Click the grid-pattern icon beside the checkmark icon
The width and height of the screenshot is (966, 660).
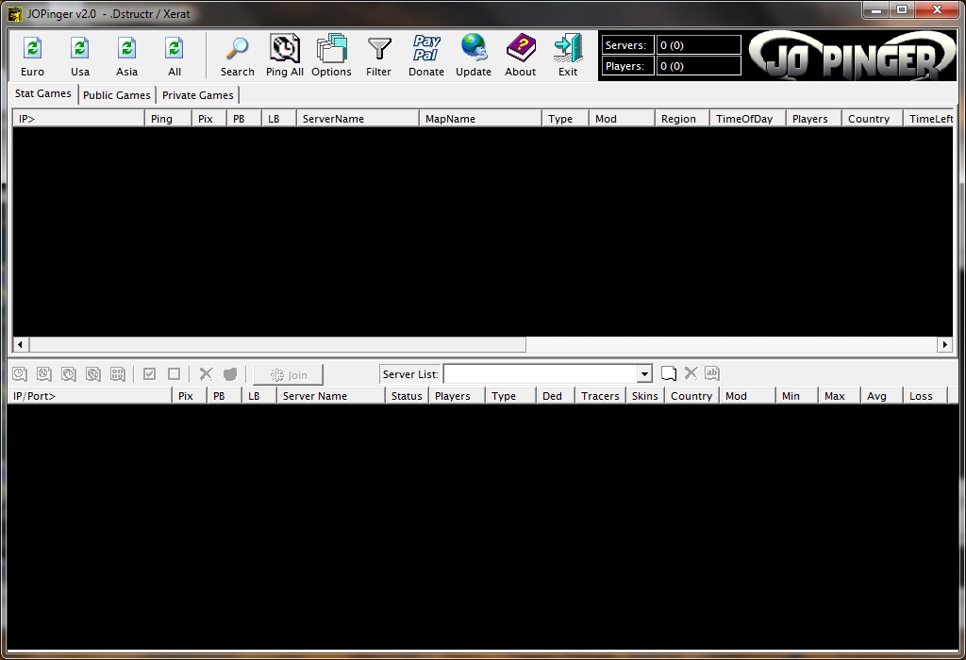pyautogui.click(x=118, y=373)
